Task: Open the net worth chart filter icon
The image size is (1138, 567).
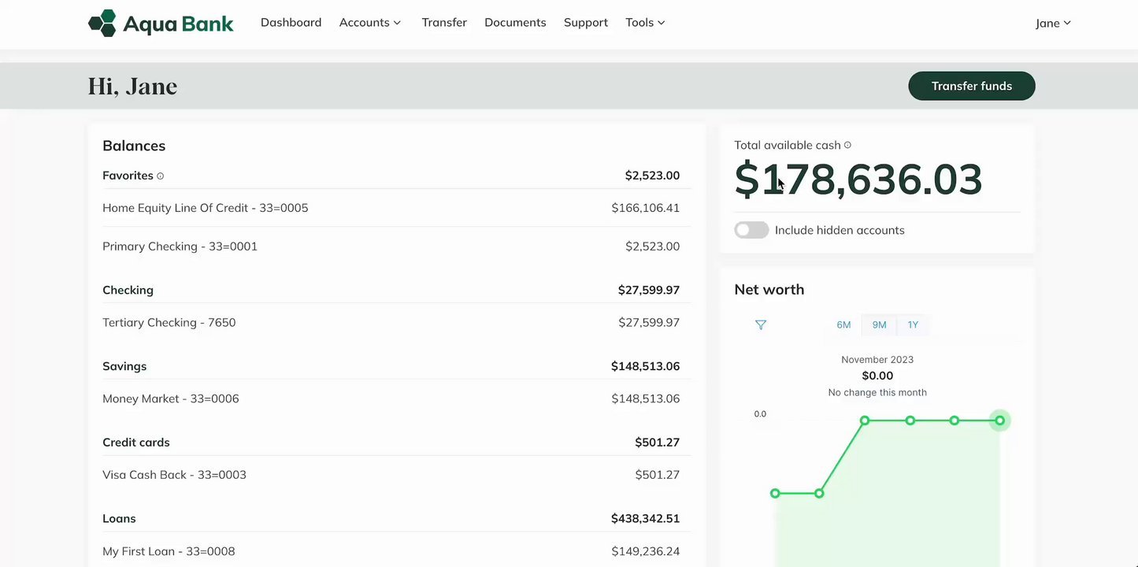Action: (x=761, y=324)
